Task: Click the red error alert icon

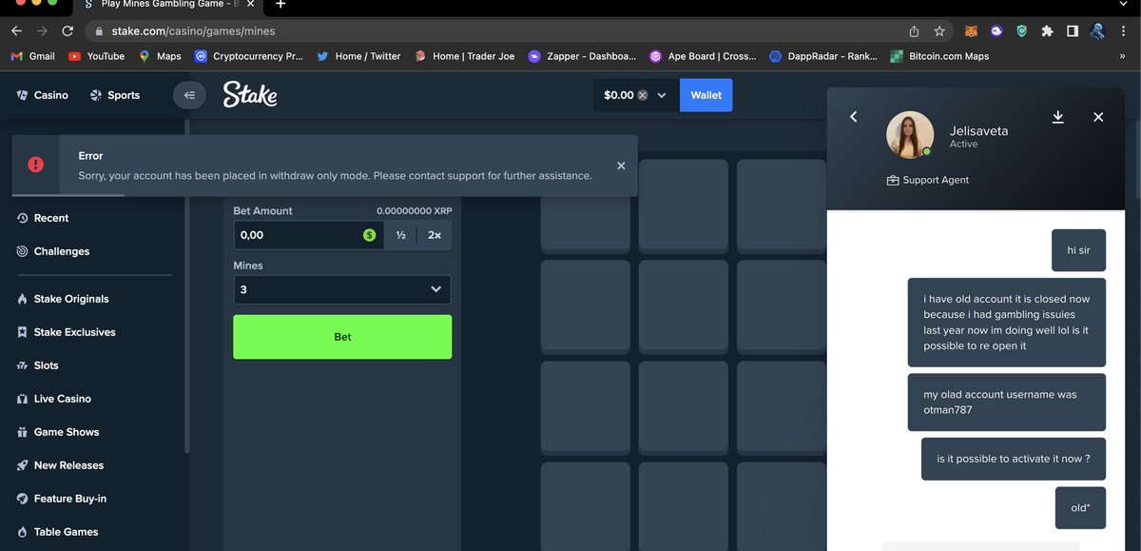Action: click(x=36, y=165)
